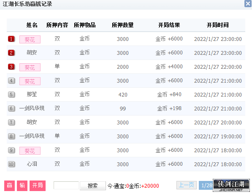Click the 所押数量 column header
Screen dimensions: 252x194
click(123, 25)
